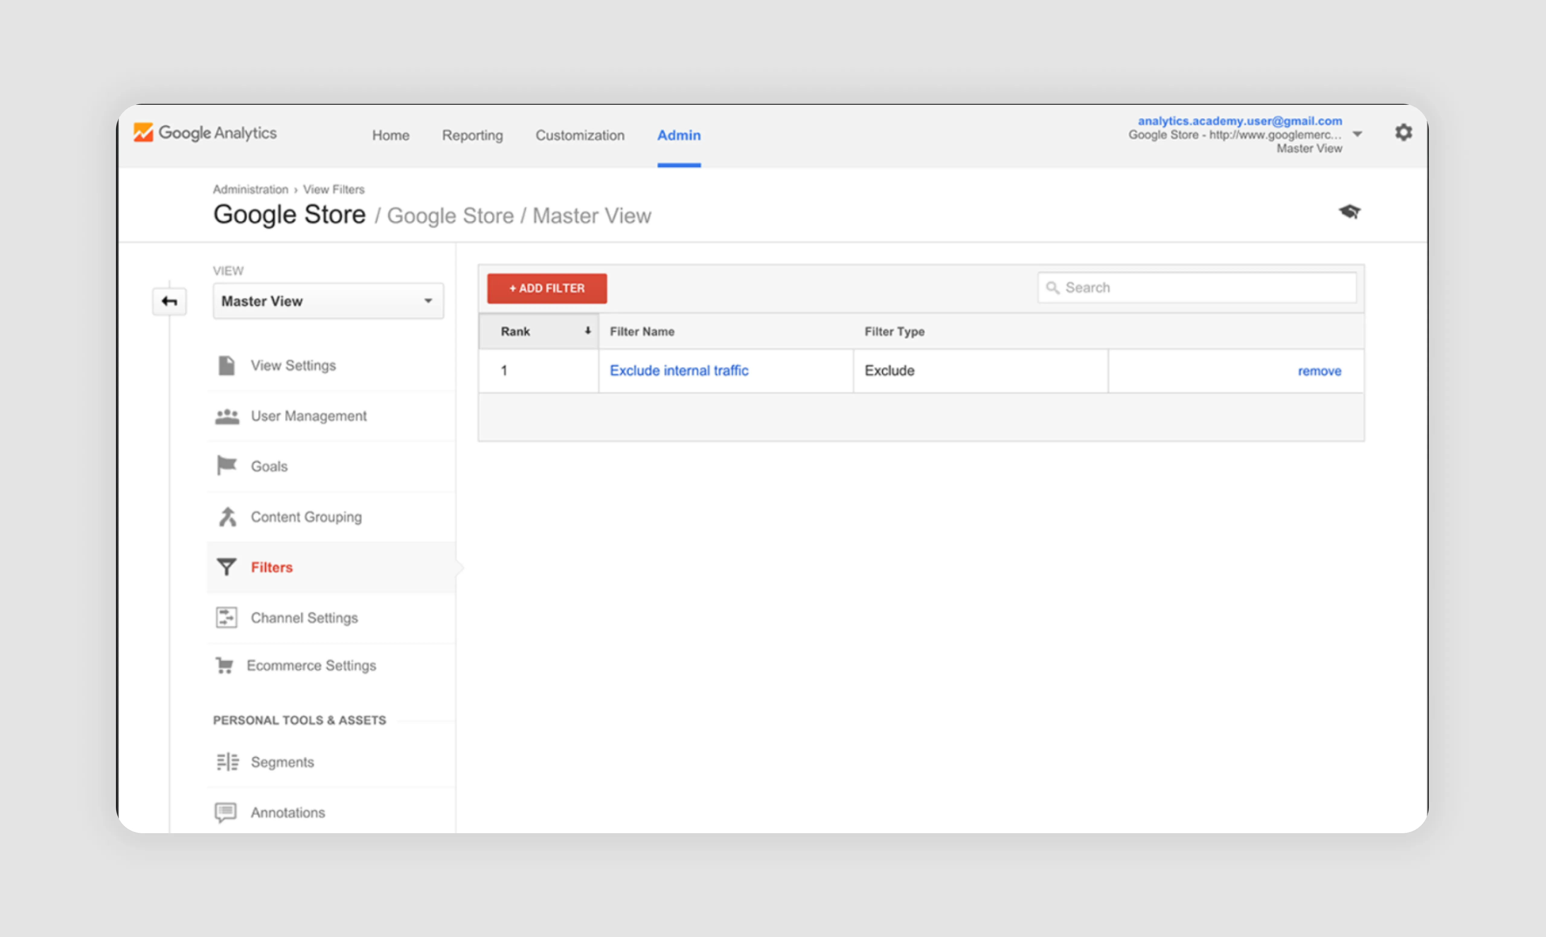Click the settings gear icon

click(x=1403, y=132)
